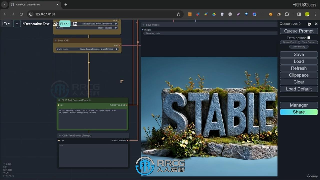The image size is (320, 180).
Task: Click the Refresh button in the panel
Action: tap(299, 68)
